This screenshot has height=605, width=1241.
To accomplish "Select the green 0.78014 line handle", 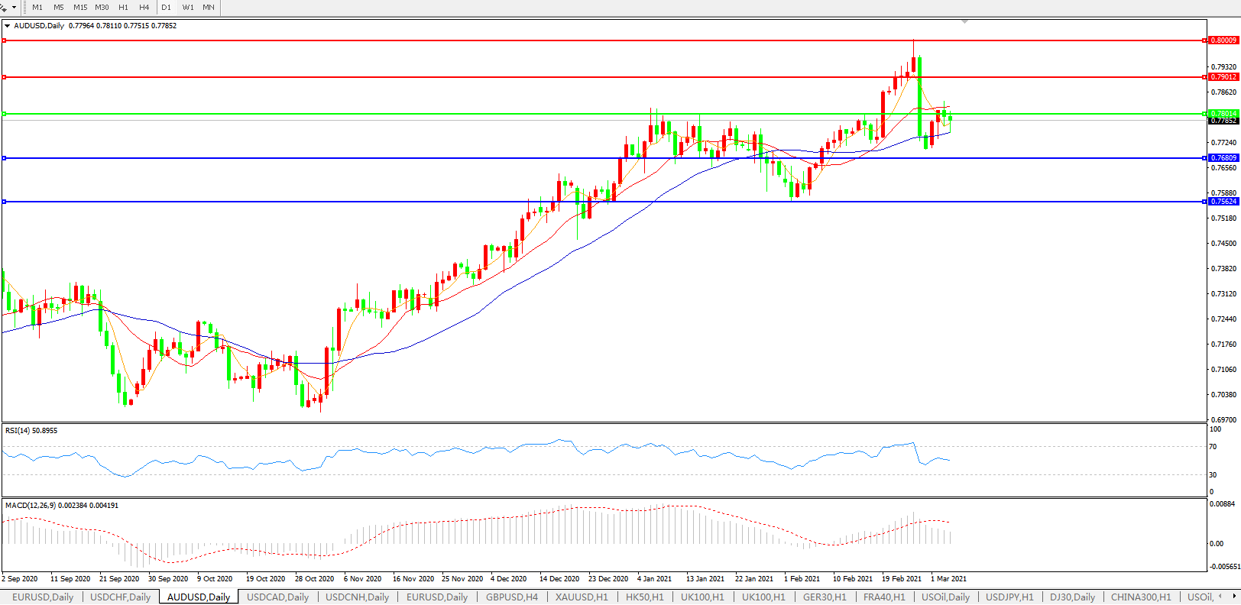I will coord(4,114).
